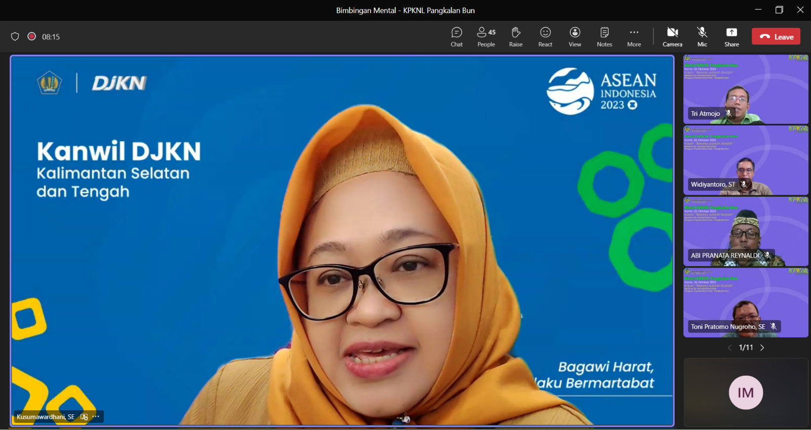The width and height of the screenshot is (811, 430).
Task: Click the meeting title Bimbingan Mental
Action: [405, 10]
